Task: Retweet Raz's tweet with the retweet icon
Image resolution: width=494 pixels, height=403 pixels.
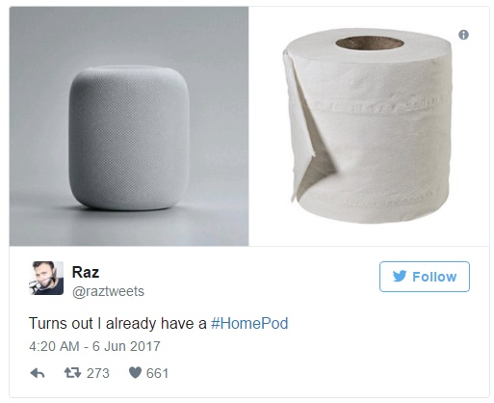Action: tap(72, 373)
